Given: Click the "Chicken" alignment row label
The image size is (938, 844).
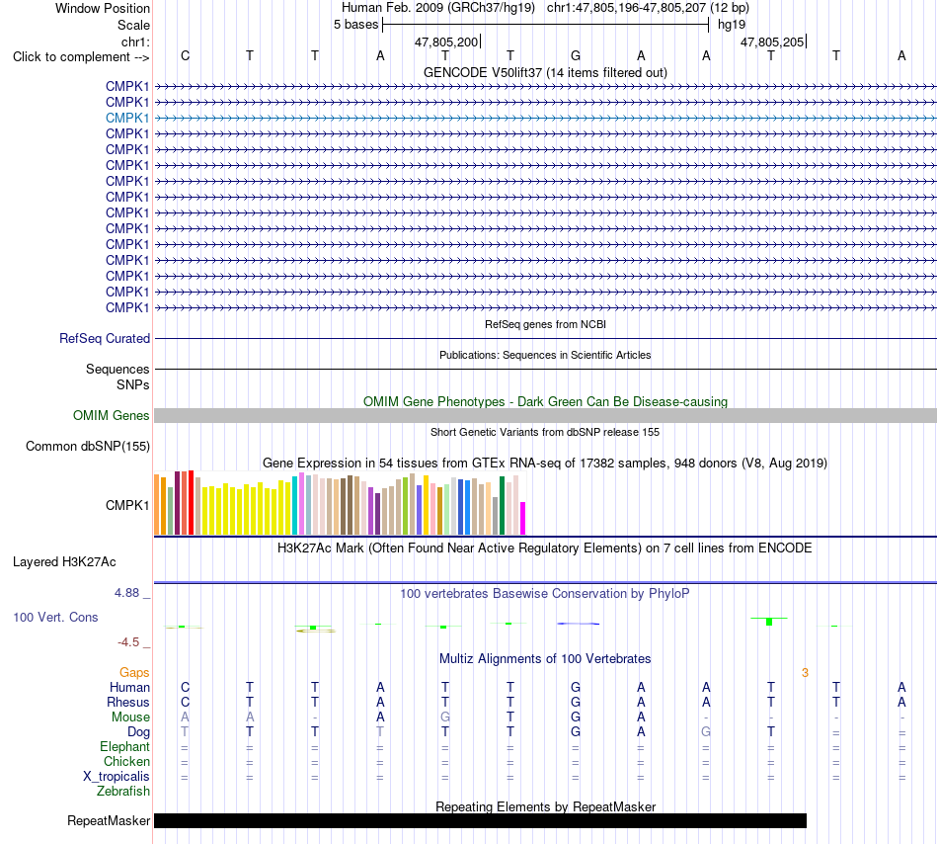Looking at the screenshot, I should tap(126, 761).
